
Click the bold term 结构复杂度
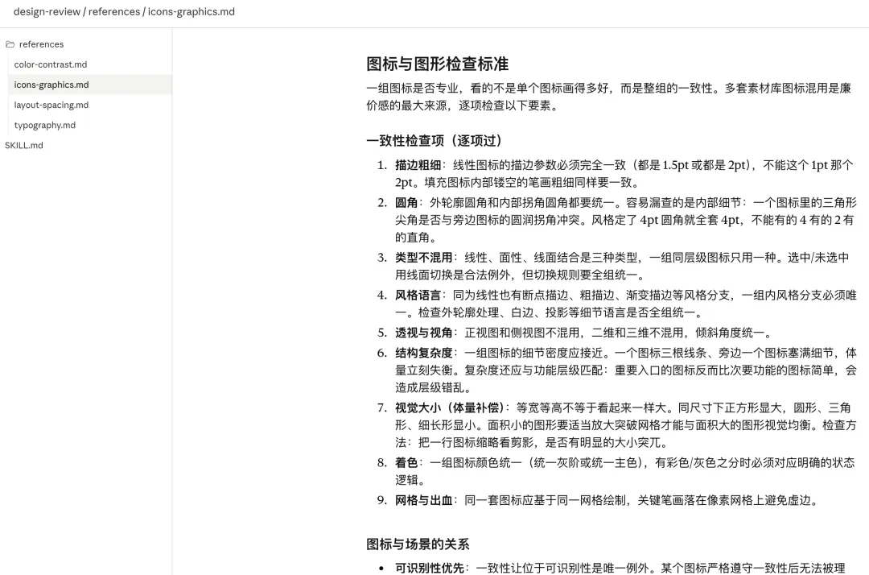point(423,354)
